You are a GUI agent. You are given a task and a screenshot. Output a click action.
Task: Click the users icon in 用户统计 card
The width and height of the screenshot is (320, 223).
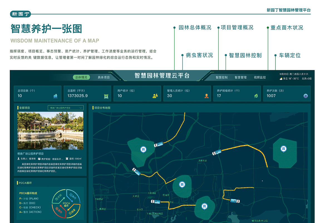155,96
